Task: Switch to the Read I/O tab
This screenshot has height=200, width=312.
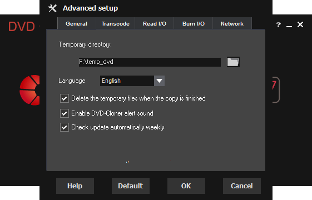Action: (x=155, y=23)
